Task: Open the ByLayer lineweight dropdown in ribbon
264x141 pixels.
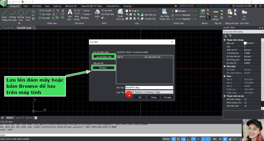Action: tap(196, 19)
